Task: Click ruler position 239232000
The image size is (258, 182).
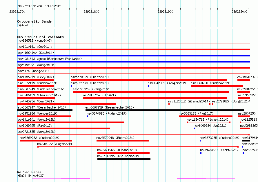Action: tap(239, 12)
